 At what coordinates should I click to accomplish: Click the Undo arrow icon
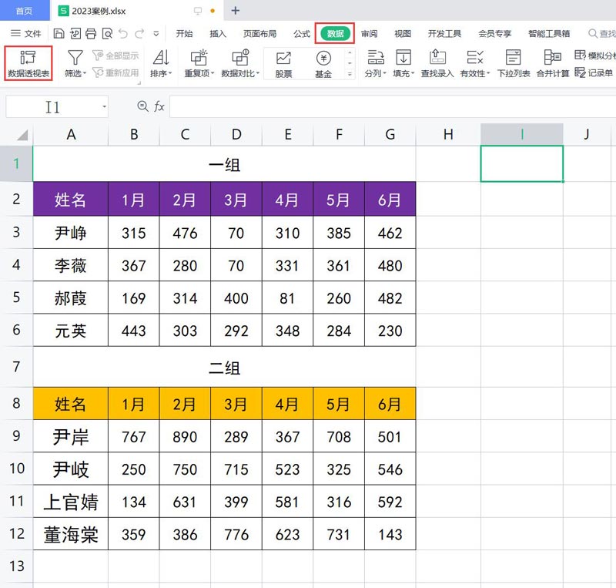[123, 34]
